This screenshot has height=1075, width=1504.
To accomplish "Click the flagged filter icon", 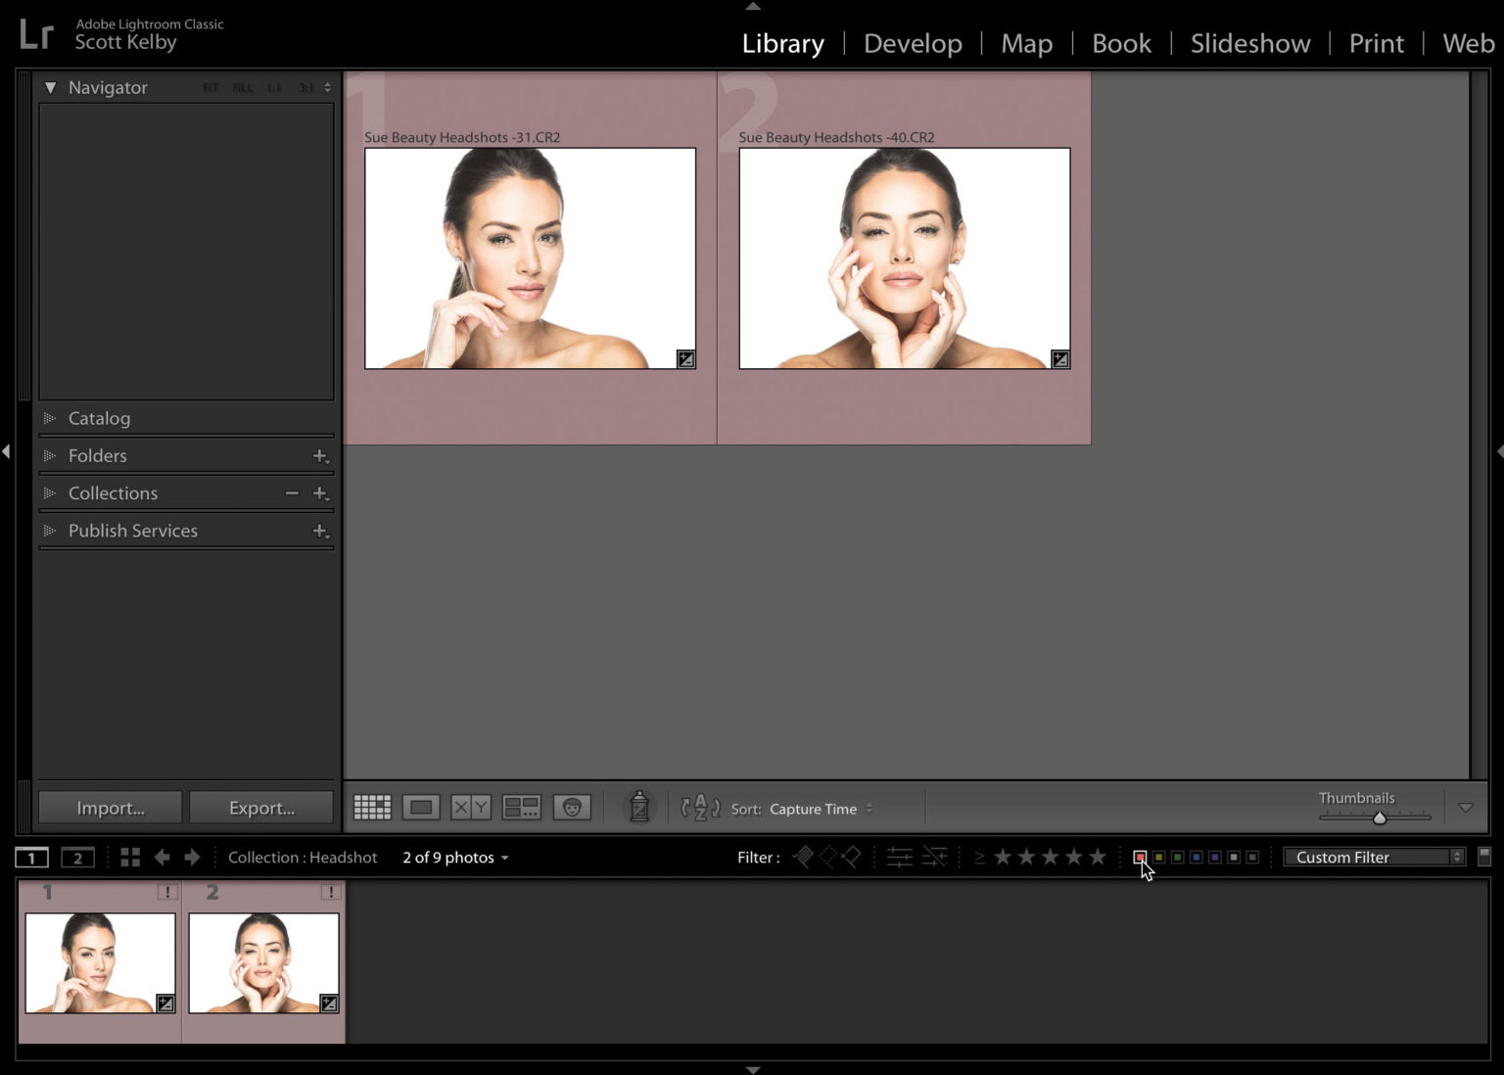I will click(x=802, y=857).
